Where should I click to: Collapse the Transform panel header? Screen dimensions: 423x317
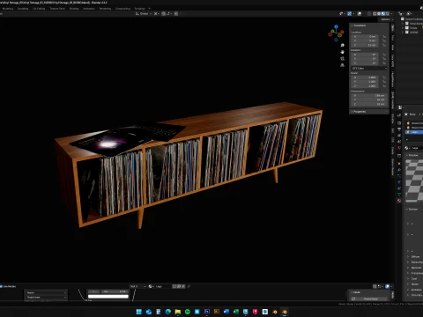tap(369, 26)
